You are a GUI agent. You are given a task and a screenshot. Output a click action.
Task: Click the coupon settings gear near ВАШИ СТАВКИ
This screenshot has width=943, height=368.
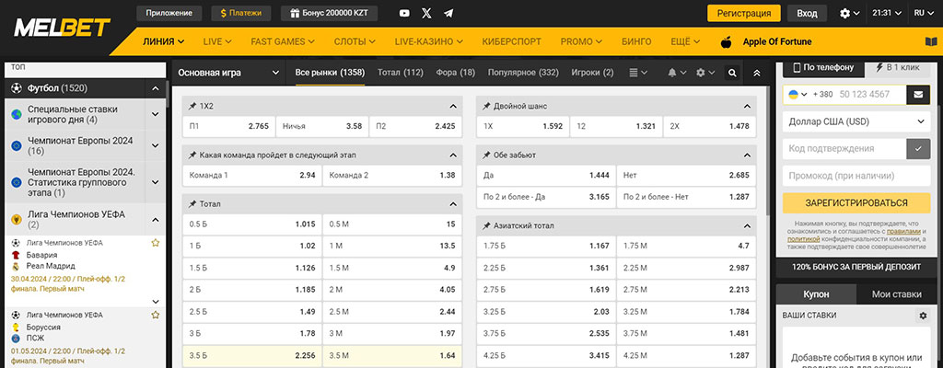[x=923, y=316]
